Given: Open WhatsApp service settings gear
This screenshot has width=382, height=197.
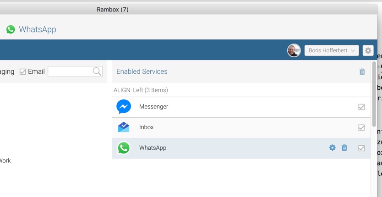Looking at the screenshot, I should [333, 148].
